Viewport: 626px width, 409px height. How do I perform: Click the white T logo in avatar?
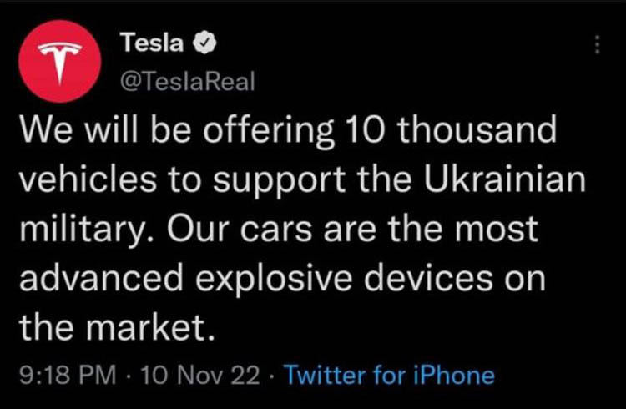point(60,63)
